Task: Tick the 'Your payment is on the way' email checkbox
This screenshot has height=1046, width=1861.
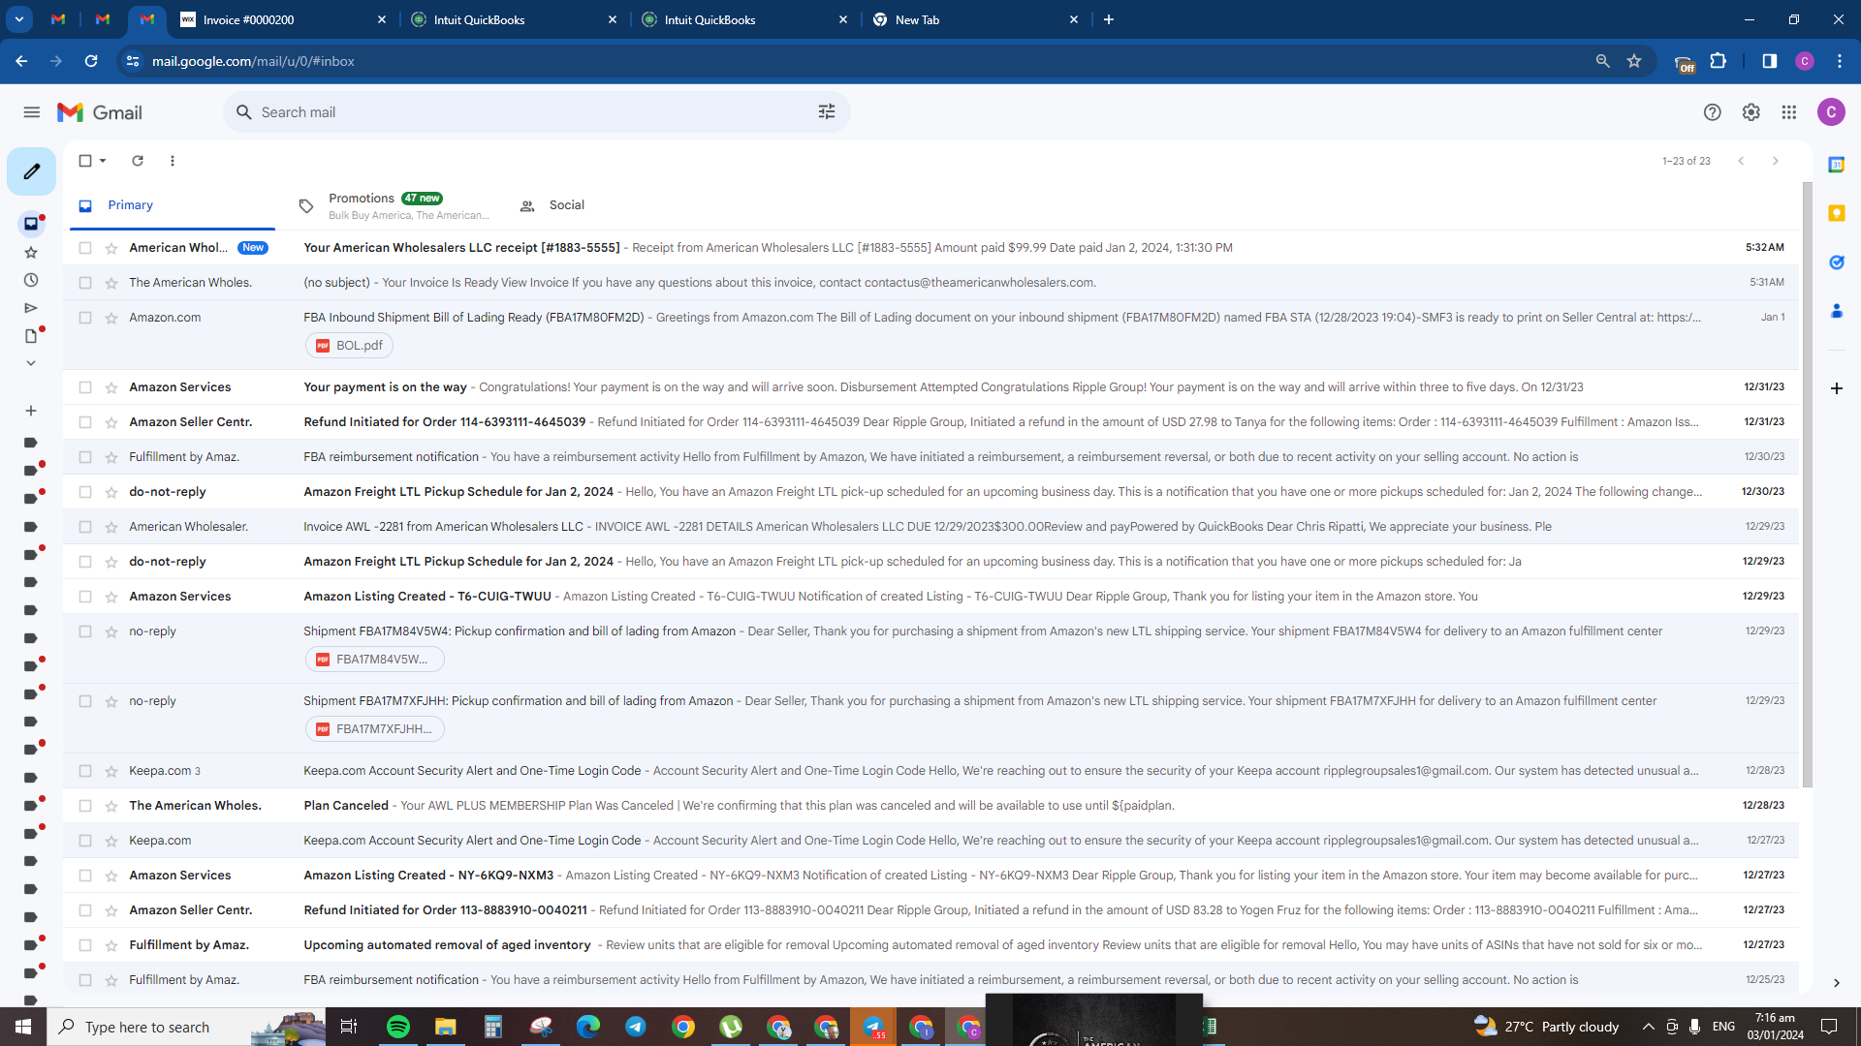Action: [85, 387]
